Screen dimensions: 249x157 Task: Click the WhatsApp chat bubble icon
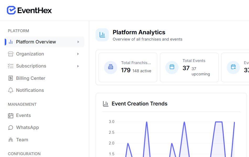[11, 127]
